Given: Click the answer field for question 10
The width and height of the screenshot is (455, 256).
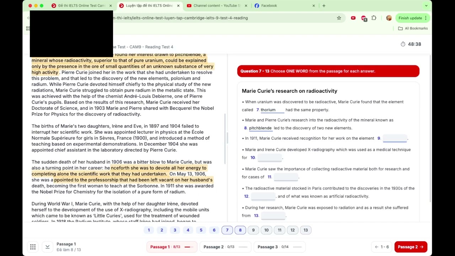Looking at the screenshot, I should 269,158.
